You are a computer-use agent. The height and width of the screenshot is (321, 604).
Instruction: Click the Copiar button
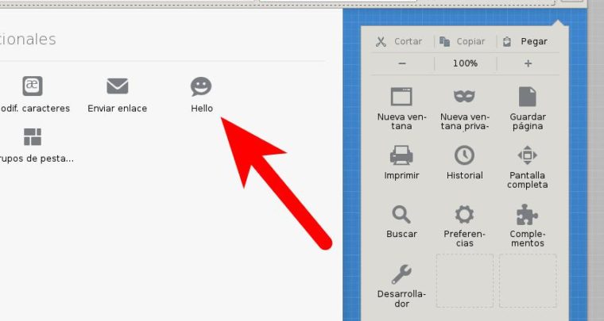point(464,41)
